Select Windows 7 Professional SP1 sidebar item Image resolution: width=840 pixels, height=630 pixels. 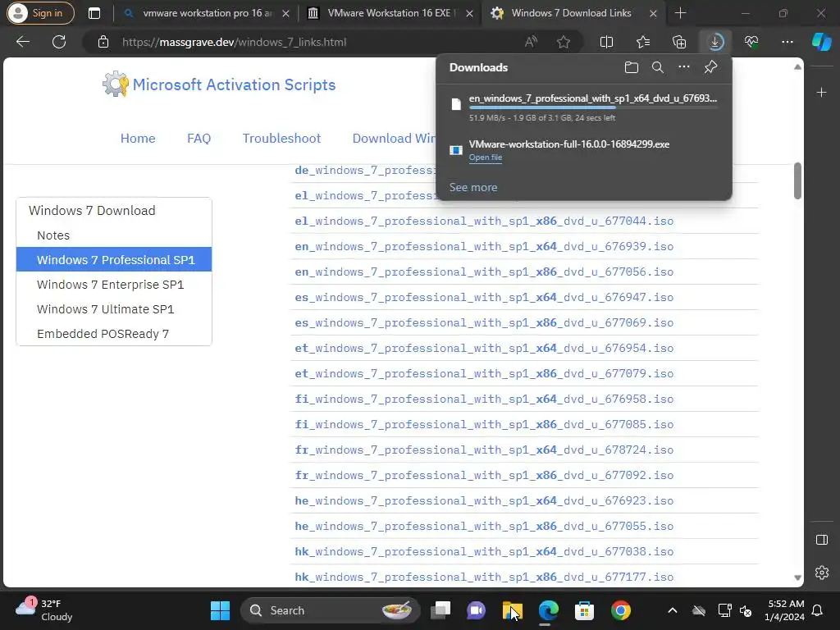pyautogui.click(x=114, y=260)
